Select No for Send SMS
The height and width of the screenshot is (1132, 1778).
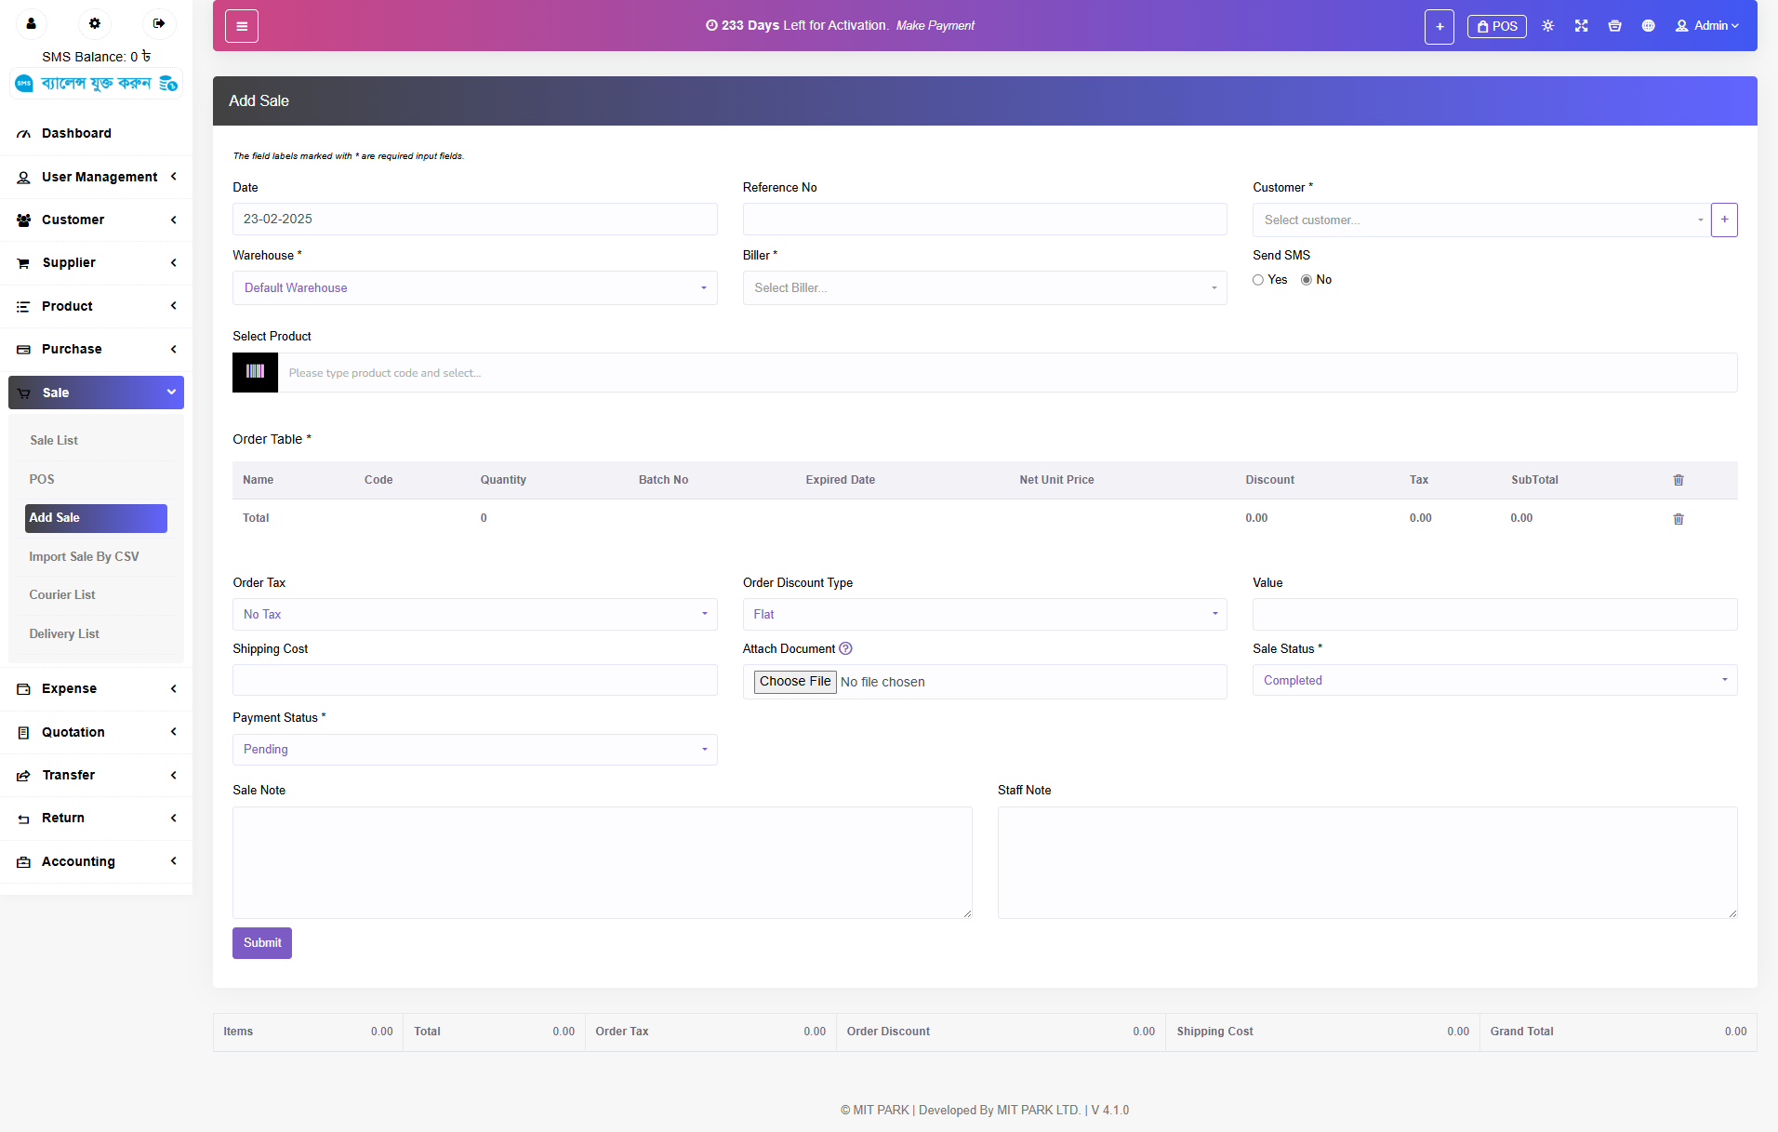[x=1307, y=280]
